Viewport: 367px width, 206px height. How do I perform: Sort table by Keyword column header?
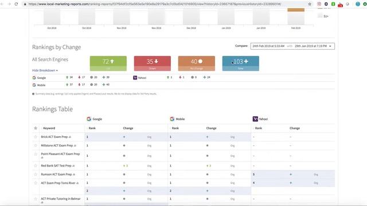[49, 128]
